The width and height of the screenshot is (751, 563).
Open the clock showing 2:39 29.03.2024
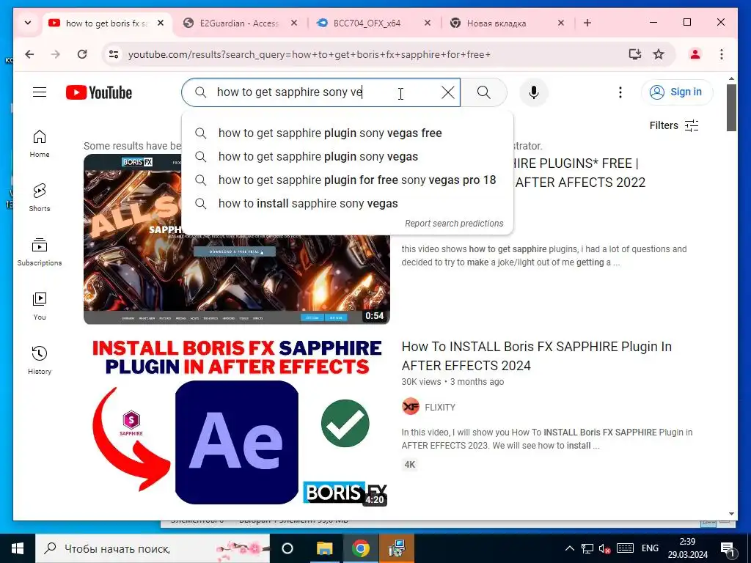point(688,548)
